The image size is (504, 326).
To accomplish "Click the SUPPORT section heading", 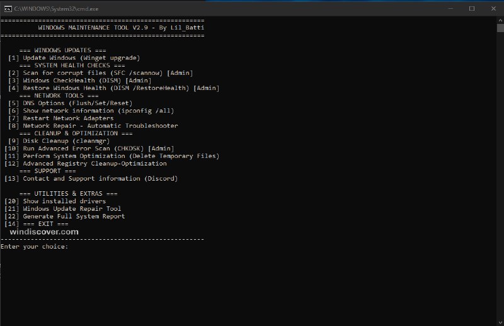I will tap(48, 171).
